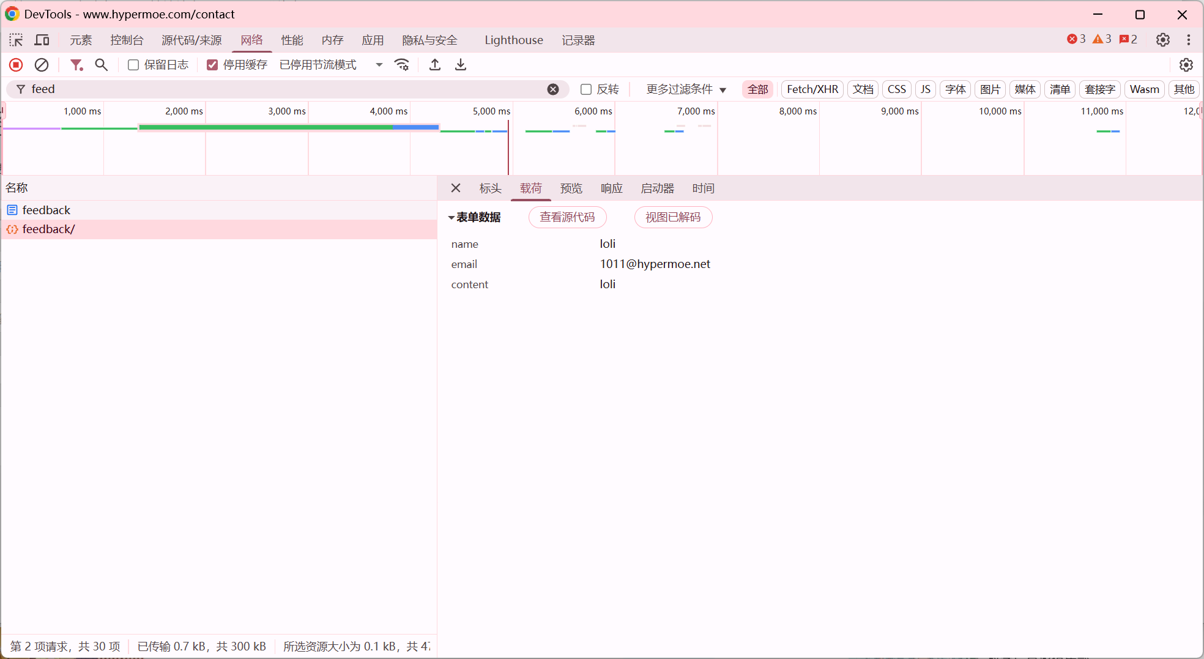This screenshot has height=659, width=1204.
Task: Open the throttling mode dropdown
Action: 331,65
